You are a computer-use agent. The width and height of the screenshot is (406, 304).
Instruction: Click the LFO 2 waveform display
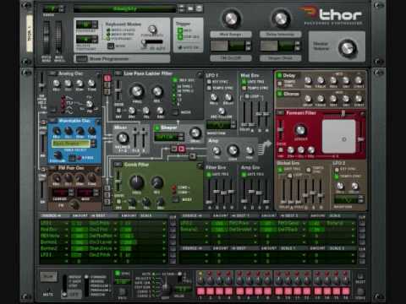pos(346,199)
